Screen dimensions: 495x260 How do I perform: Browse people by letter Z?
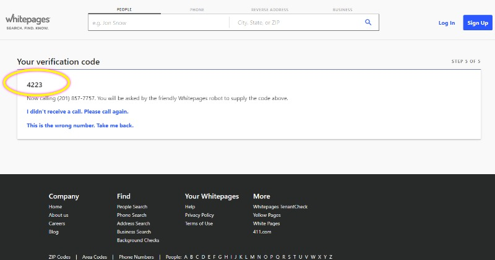[x=330, y=257]
